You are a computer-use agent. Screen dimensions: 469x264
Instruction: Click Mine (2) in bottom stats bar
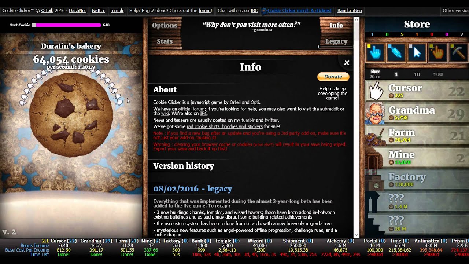point(151,241)
